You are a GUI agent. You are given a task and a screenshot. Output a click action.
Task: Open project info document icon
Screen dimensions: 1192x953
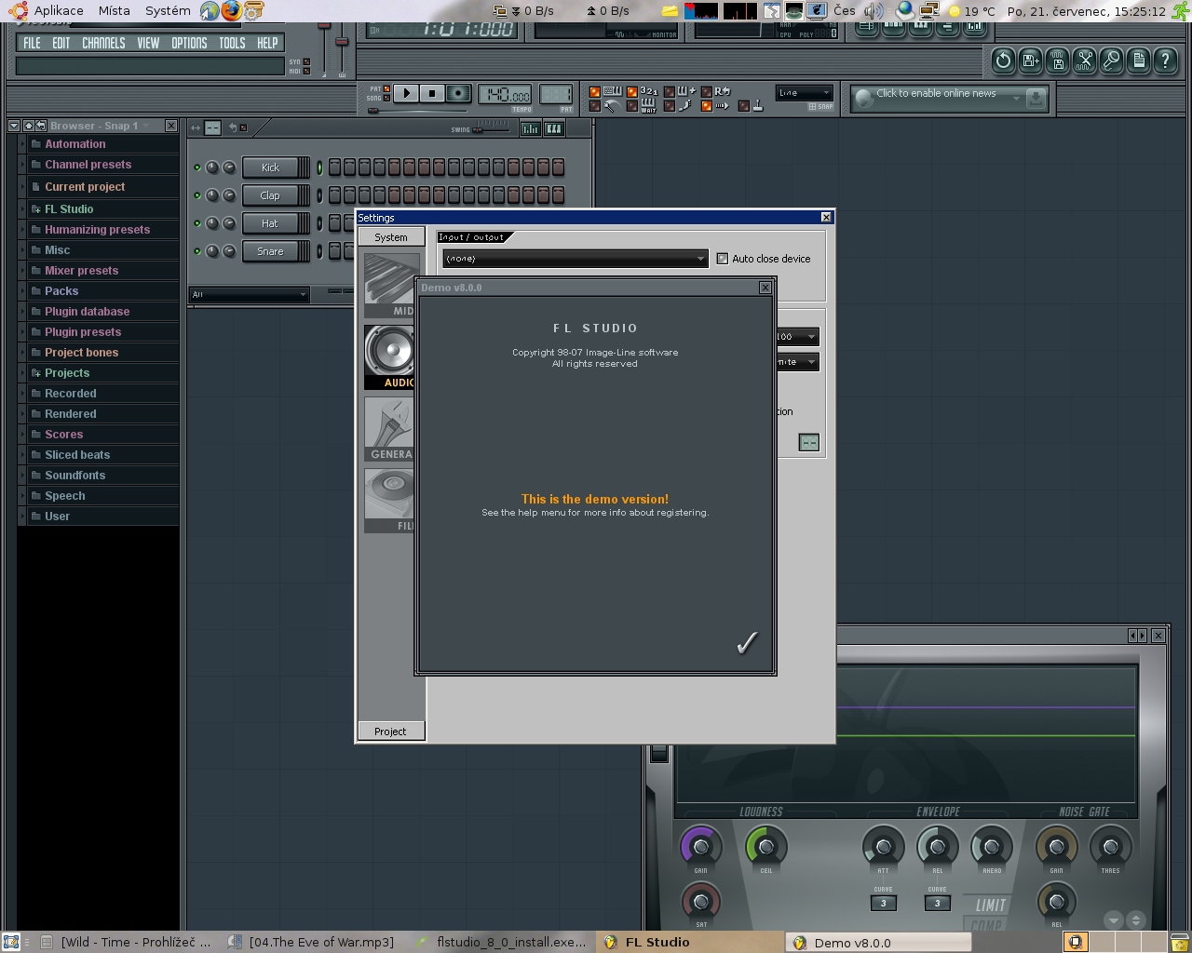coord(1139,61)
